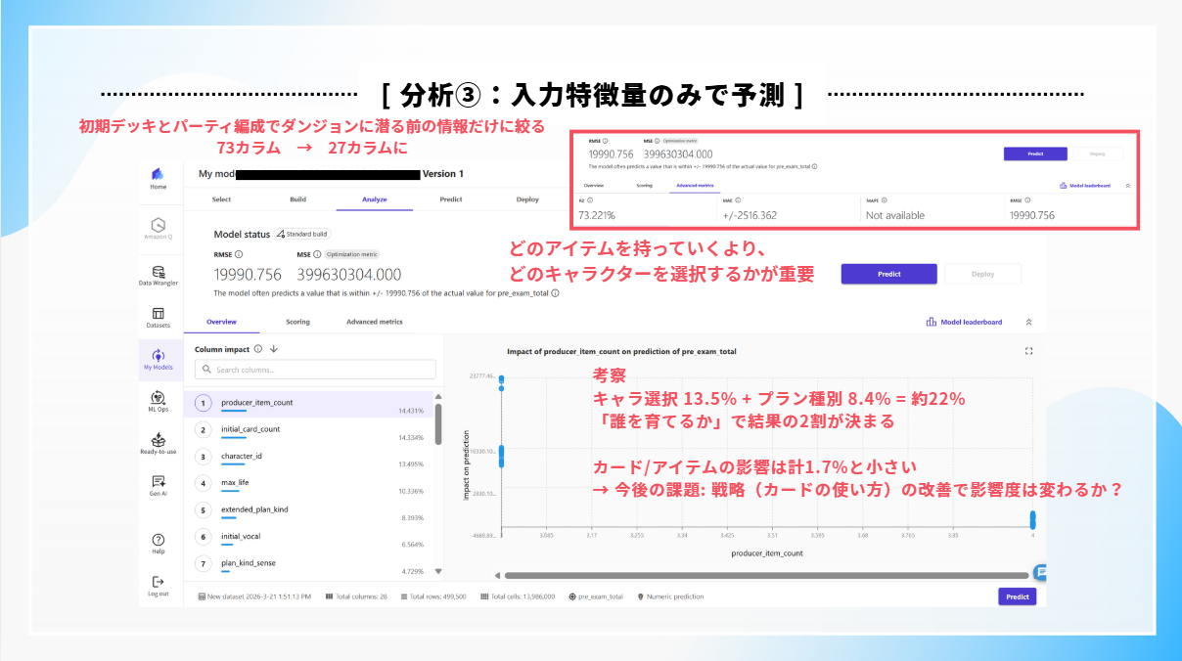
Task: Switch to the Analyze step tab
Action: (x=375, y=199)
